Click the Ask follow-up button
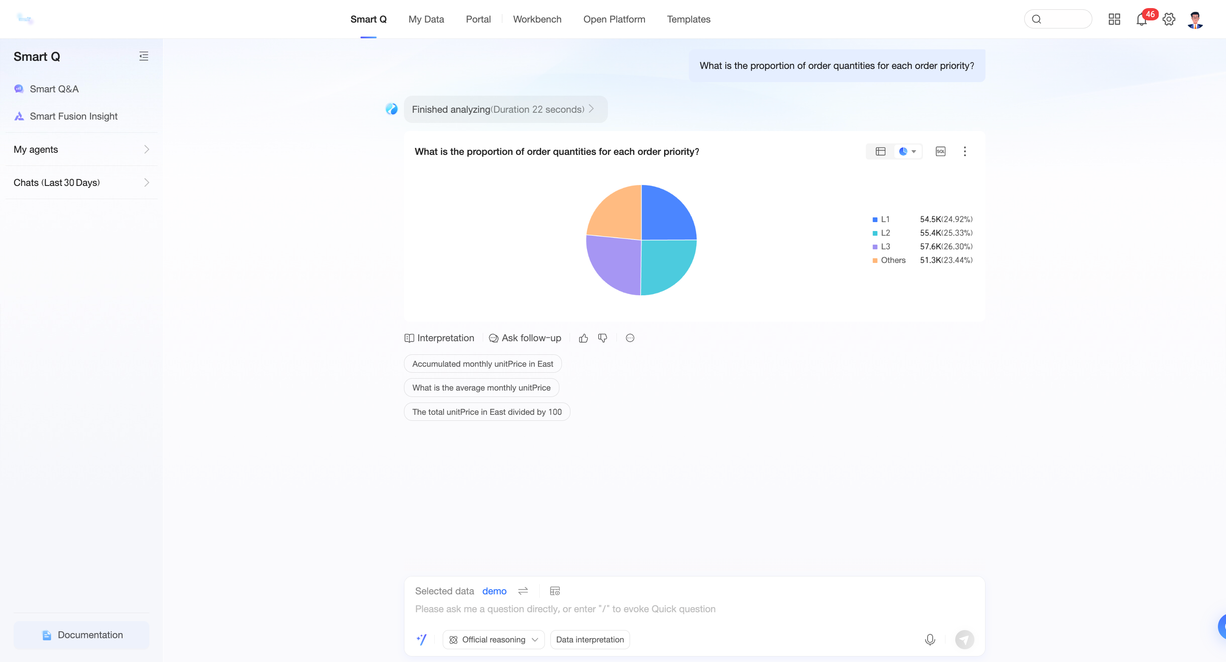The height and width of the screenshot is (662, 1226). [x=525, y=338]
